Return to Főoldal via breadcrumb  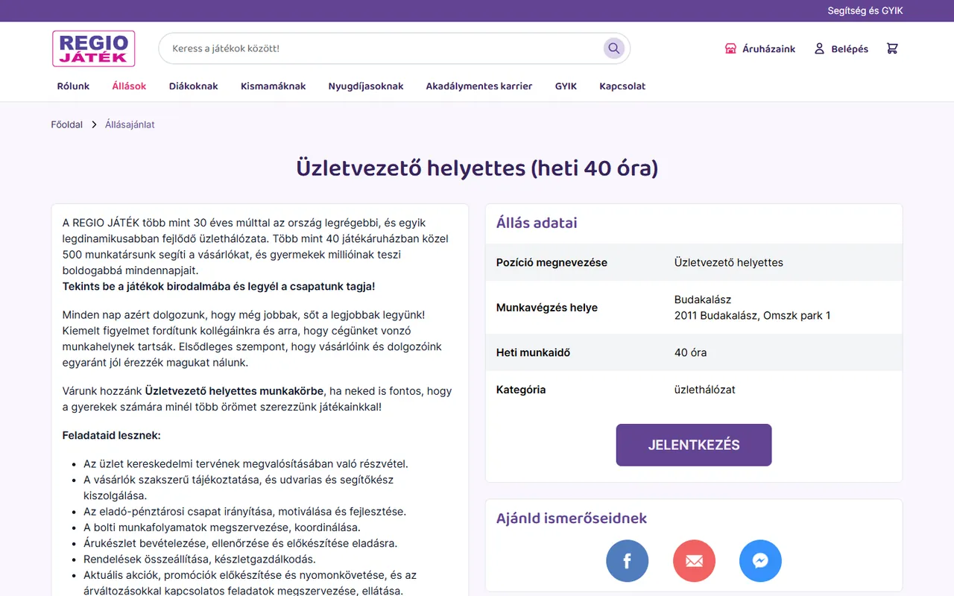67,124
